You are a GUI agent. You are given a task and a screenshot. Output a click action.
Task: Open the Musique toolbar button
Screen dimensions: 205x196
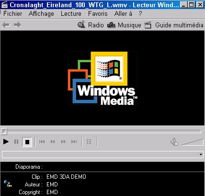tap(124, 25)
